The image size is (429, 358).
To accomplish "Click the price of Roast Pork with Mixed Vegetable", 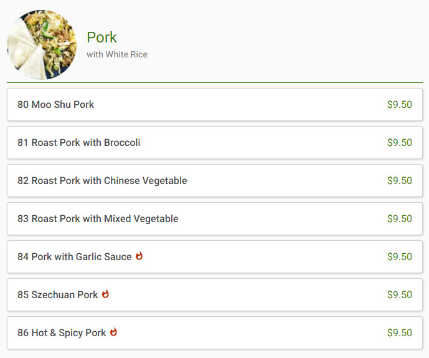I will click(400, 219).
